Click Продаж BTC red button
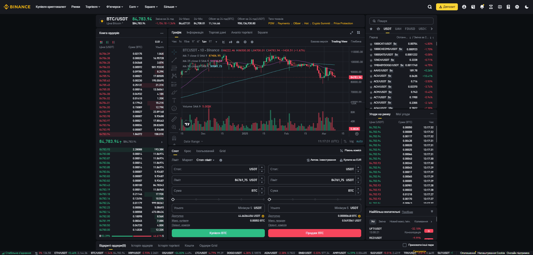 coord(315,233)
